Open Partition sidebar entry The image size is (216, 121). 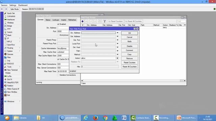click(x=10, y=86)
